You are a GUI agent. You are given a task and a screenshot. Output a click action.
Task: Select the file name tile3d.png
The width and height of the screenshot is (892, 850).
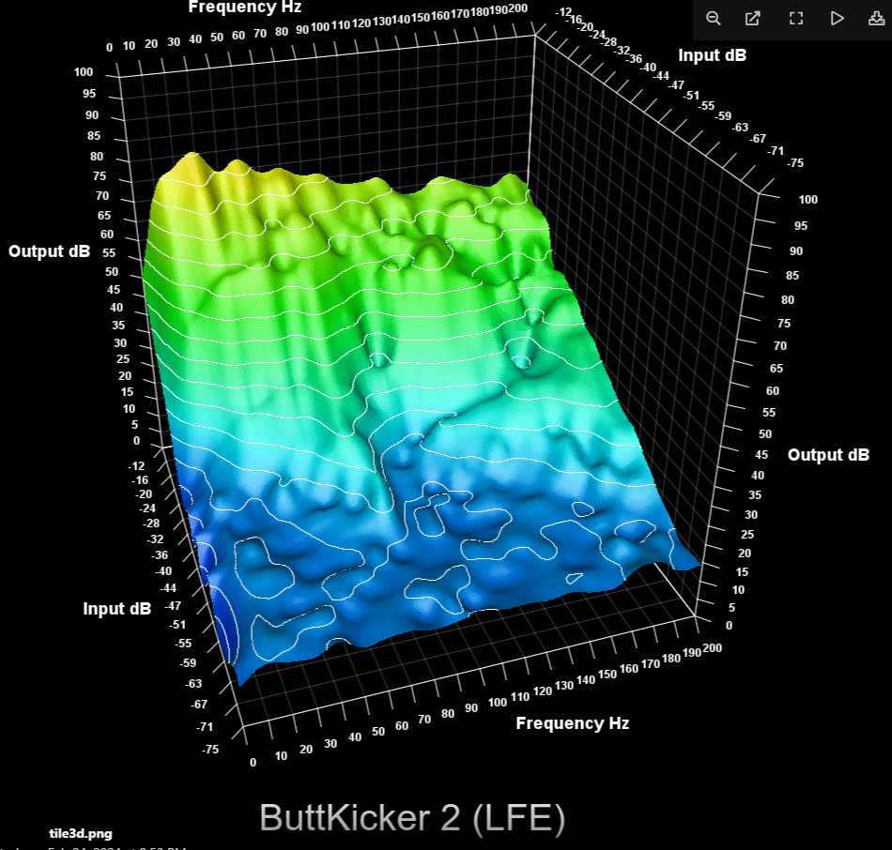point(81,833)
